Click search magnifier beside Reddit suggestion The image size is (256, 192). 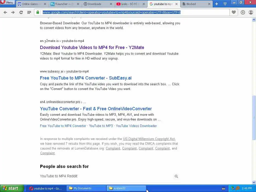coord(176,176)
